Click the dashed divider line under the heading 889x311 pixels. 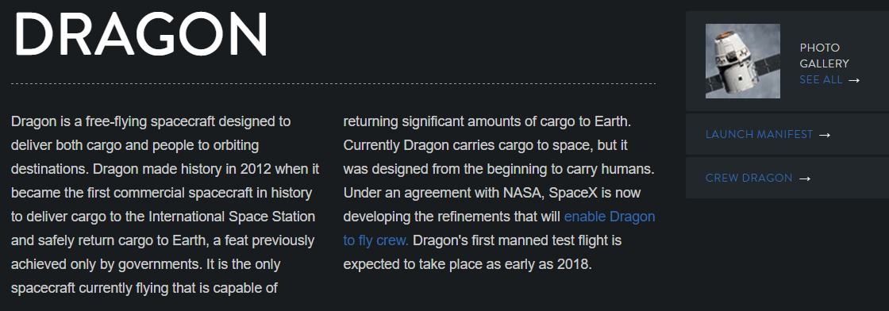(333, 84)
